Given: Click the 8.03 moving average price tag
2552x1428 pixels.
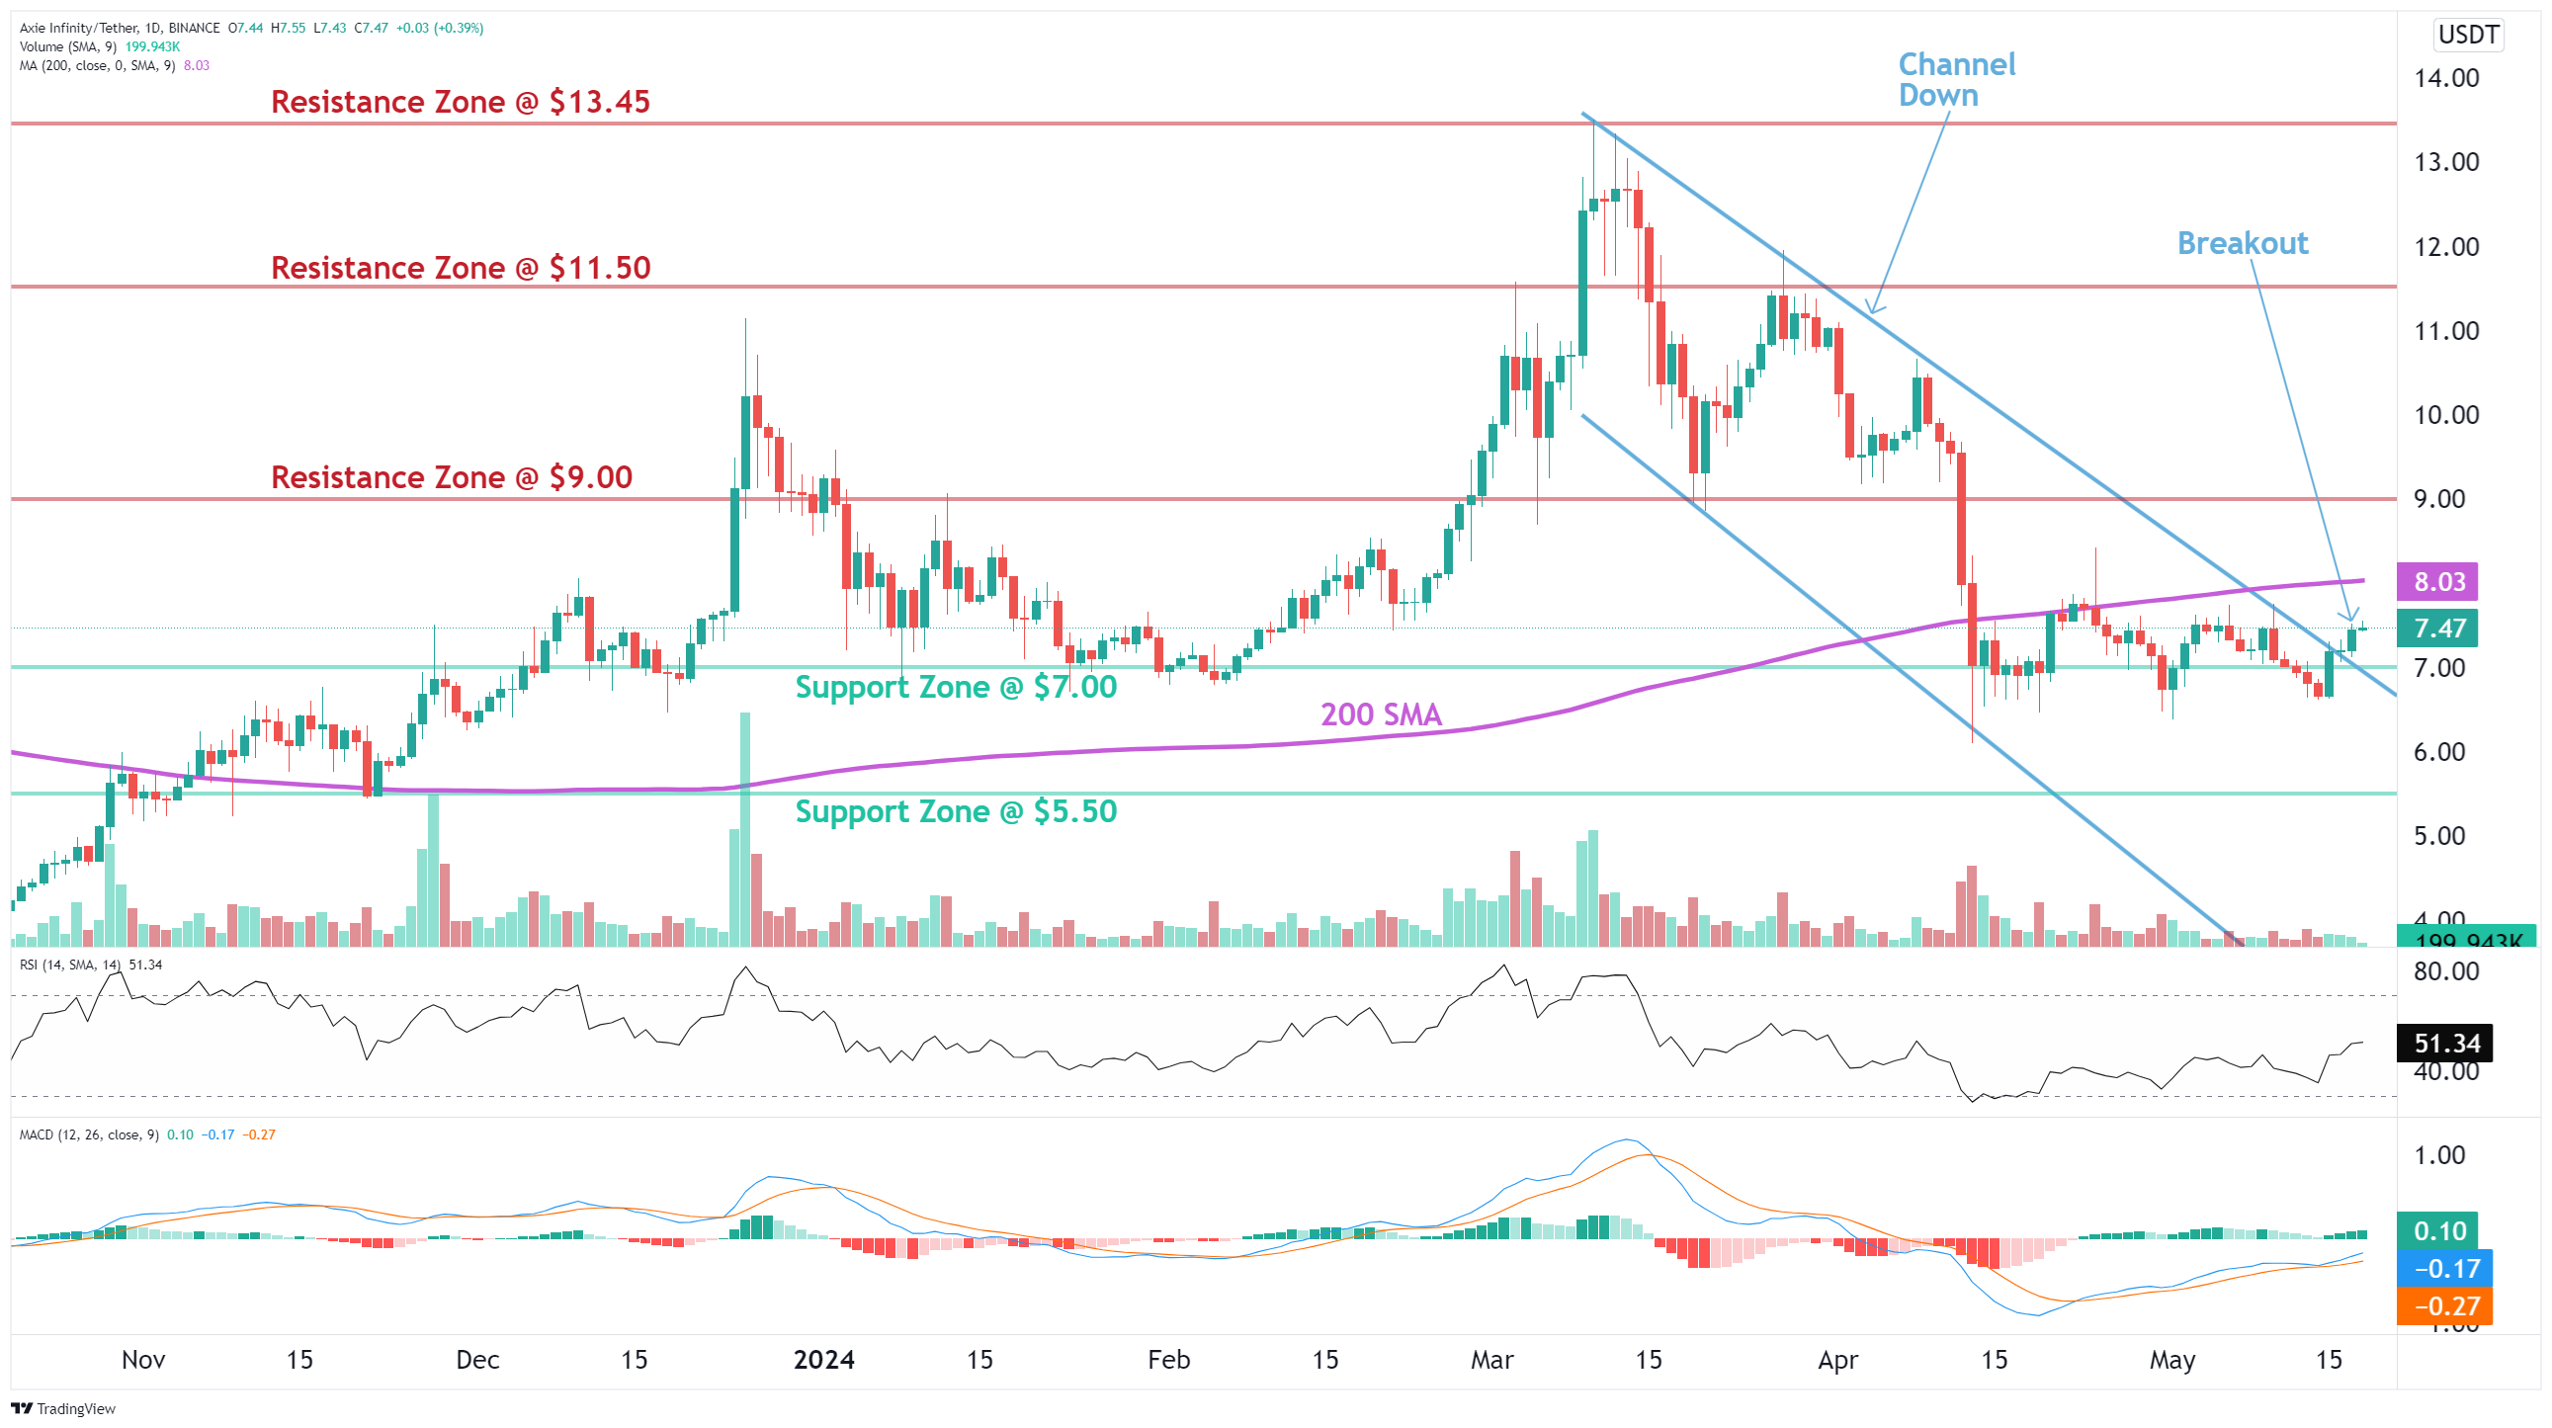Looking at the screenshot, I should pos(2437,581).
